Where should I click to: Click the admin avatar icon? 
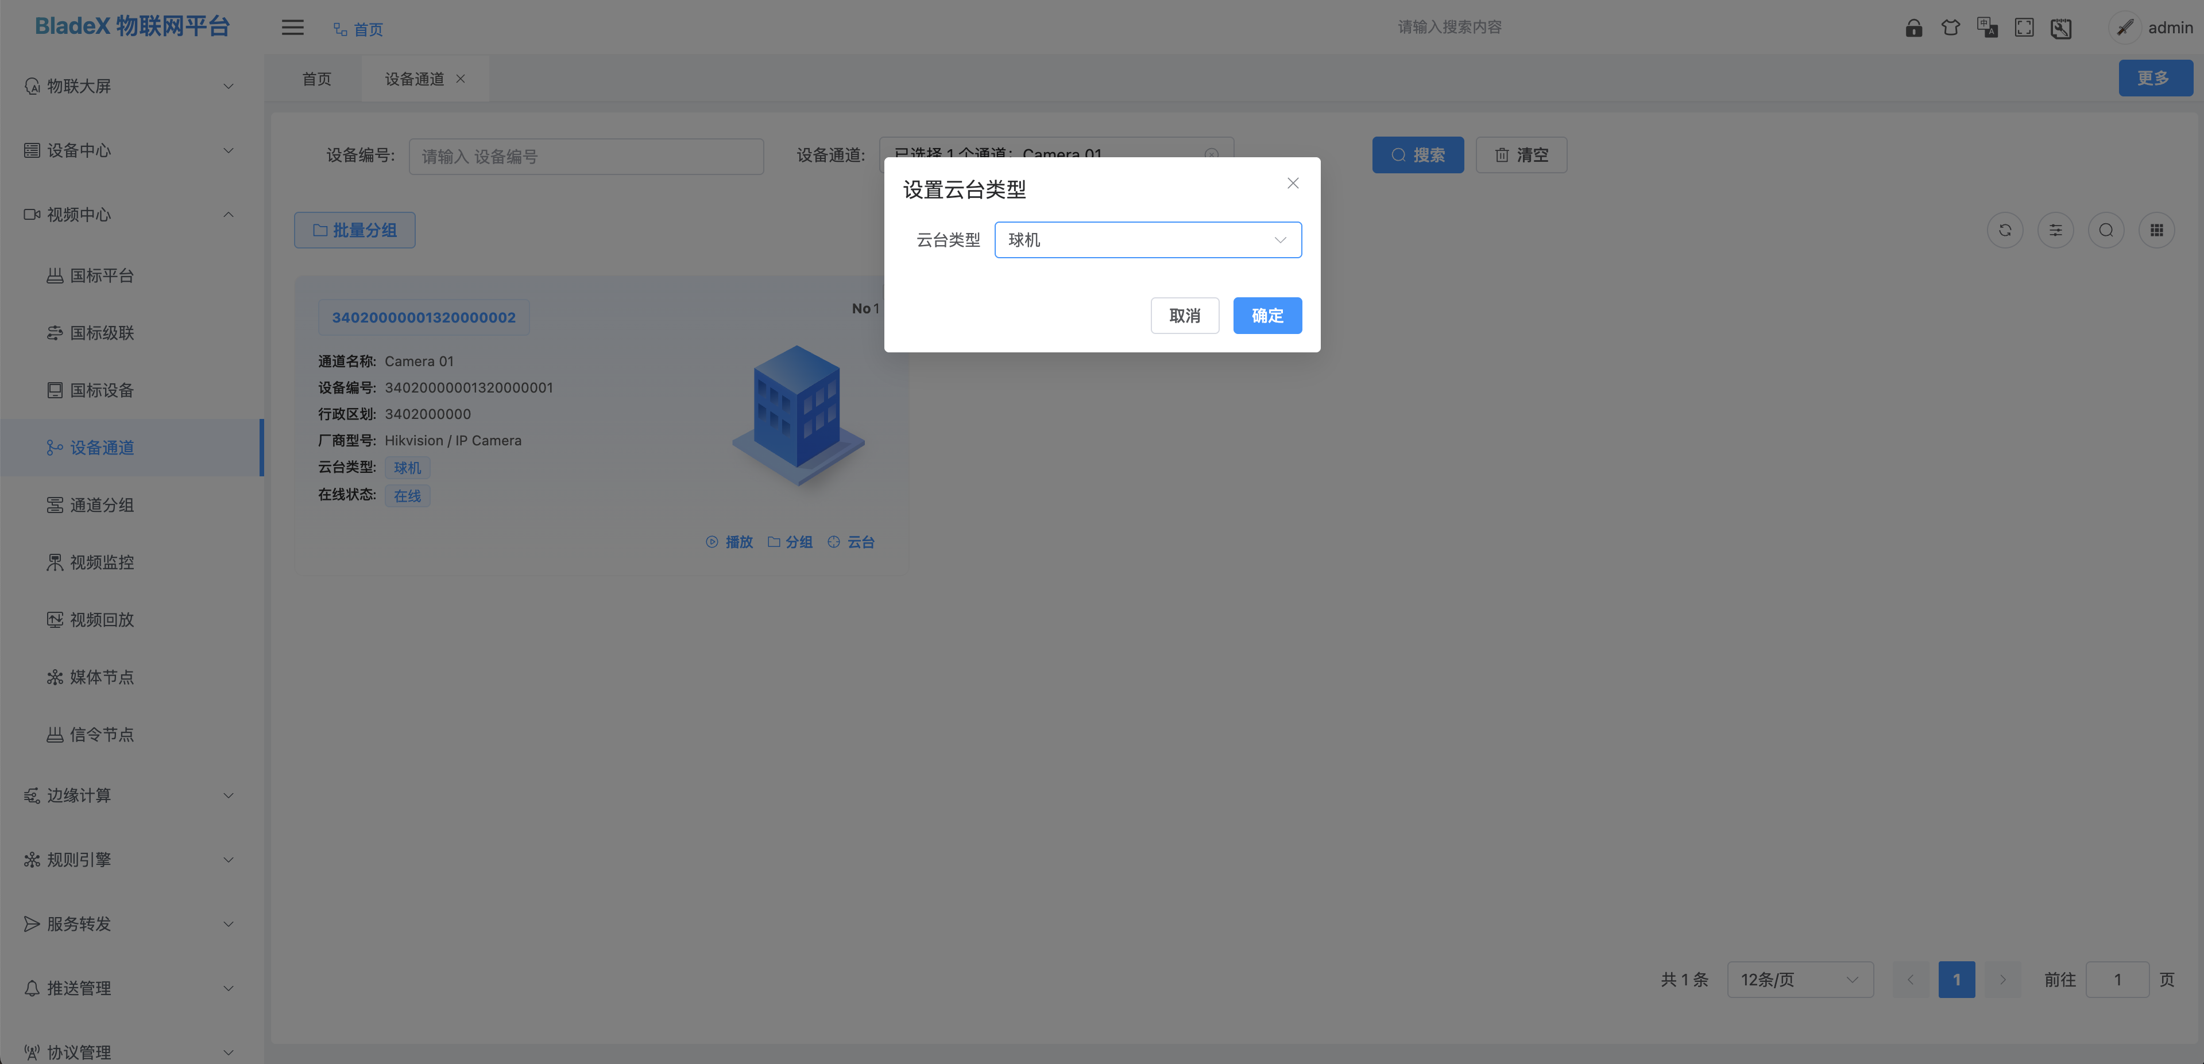coord(2125,28)
